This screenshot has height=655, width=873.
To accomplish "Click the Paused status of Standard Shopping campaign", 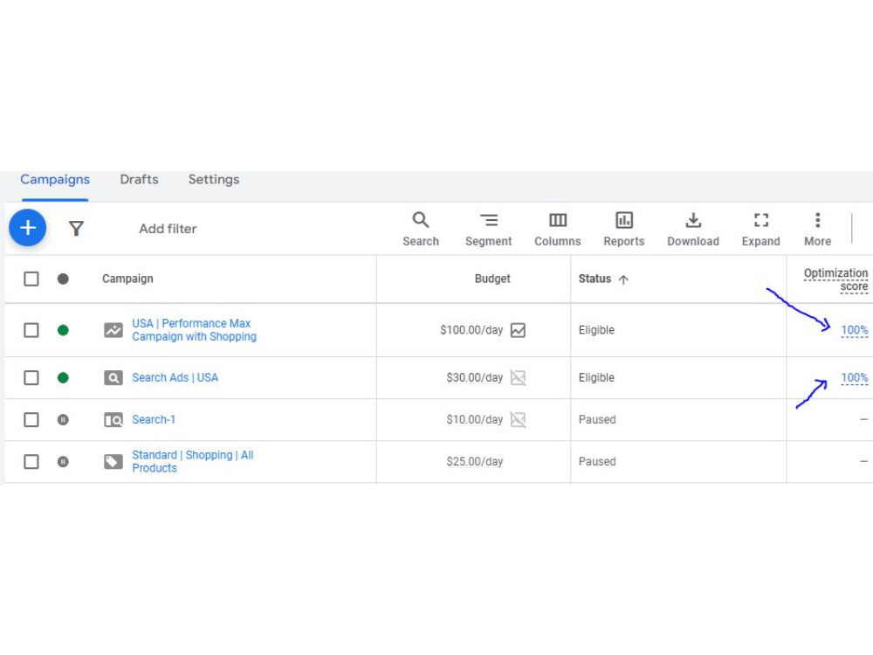I will [x=597, y=462].
